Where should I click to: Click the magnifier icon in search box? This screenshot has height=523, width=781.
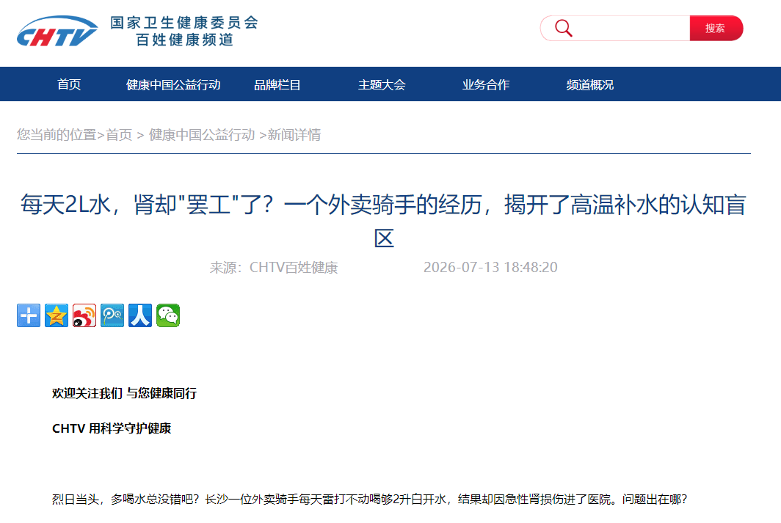[563, 29]
